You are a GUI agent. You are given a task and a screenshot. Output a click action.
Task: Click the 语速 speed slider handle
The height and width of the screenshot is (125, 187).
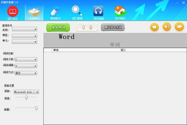26,97
